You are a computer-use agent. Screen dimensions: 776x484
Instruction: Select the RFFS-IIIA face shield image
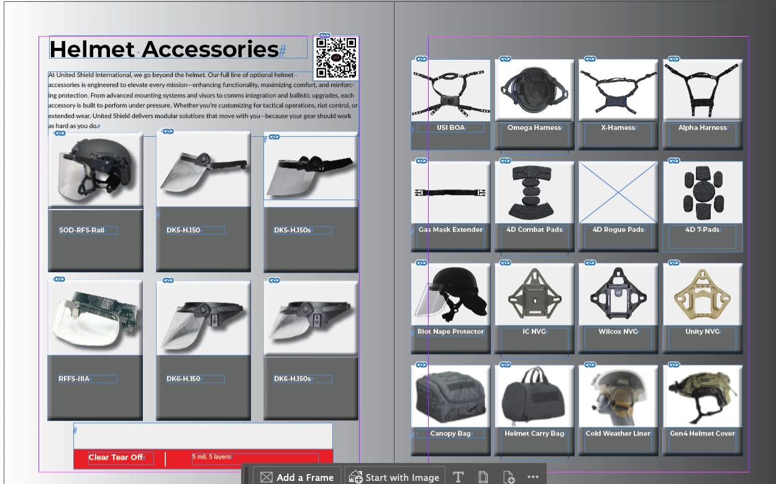point(95,319)
